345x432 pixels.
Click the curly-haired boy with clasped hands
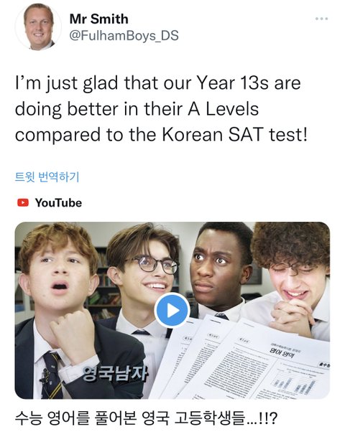coord(293,278)
